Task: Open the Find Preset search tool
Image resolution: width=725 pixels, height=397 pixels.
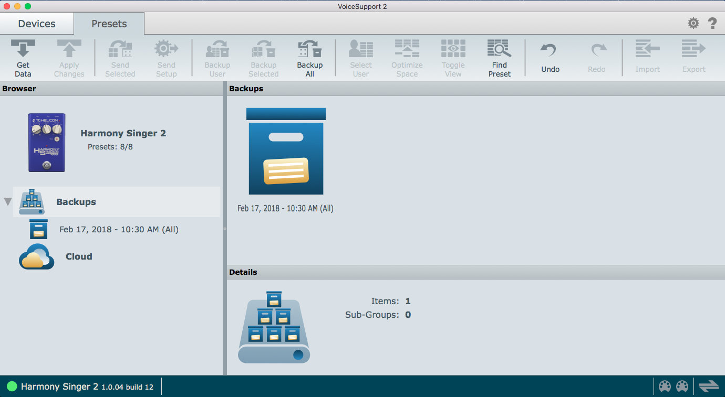Action: pyautogui.click(x=500, y=58)
